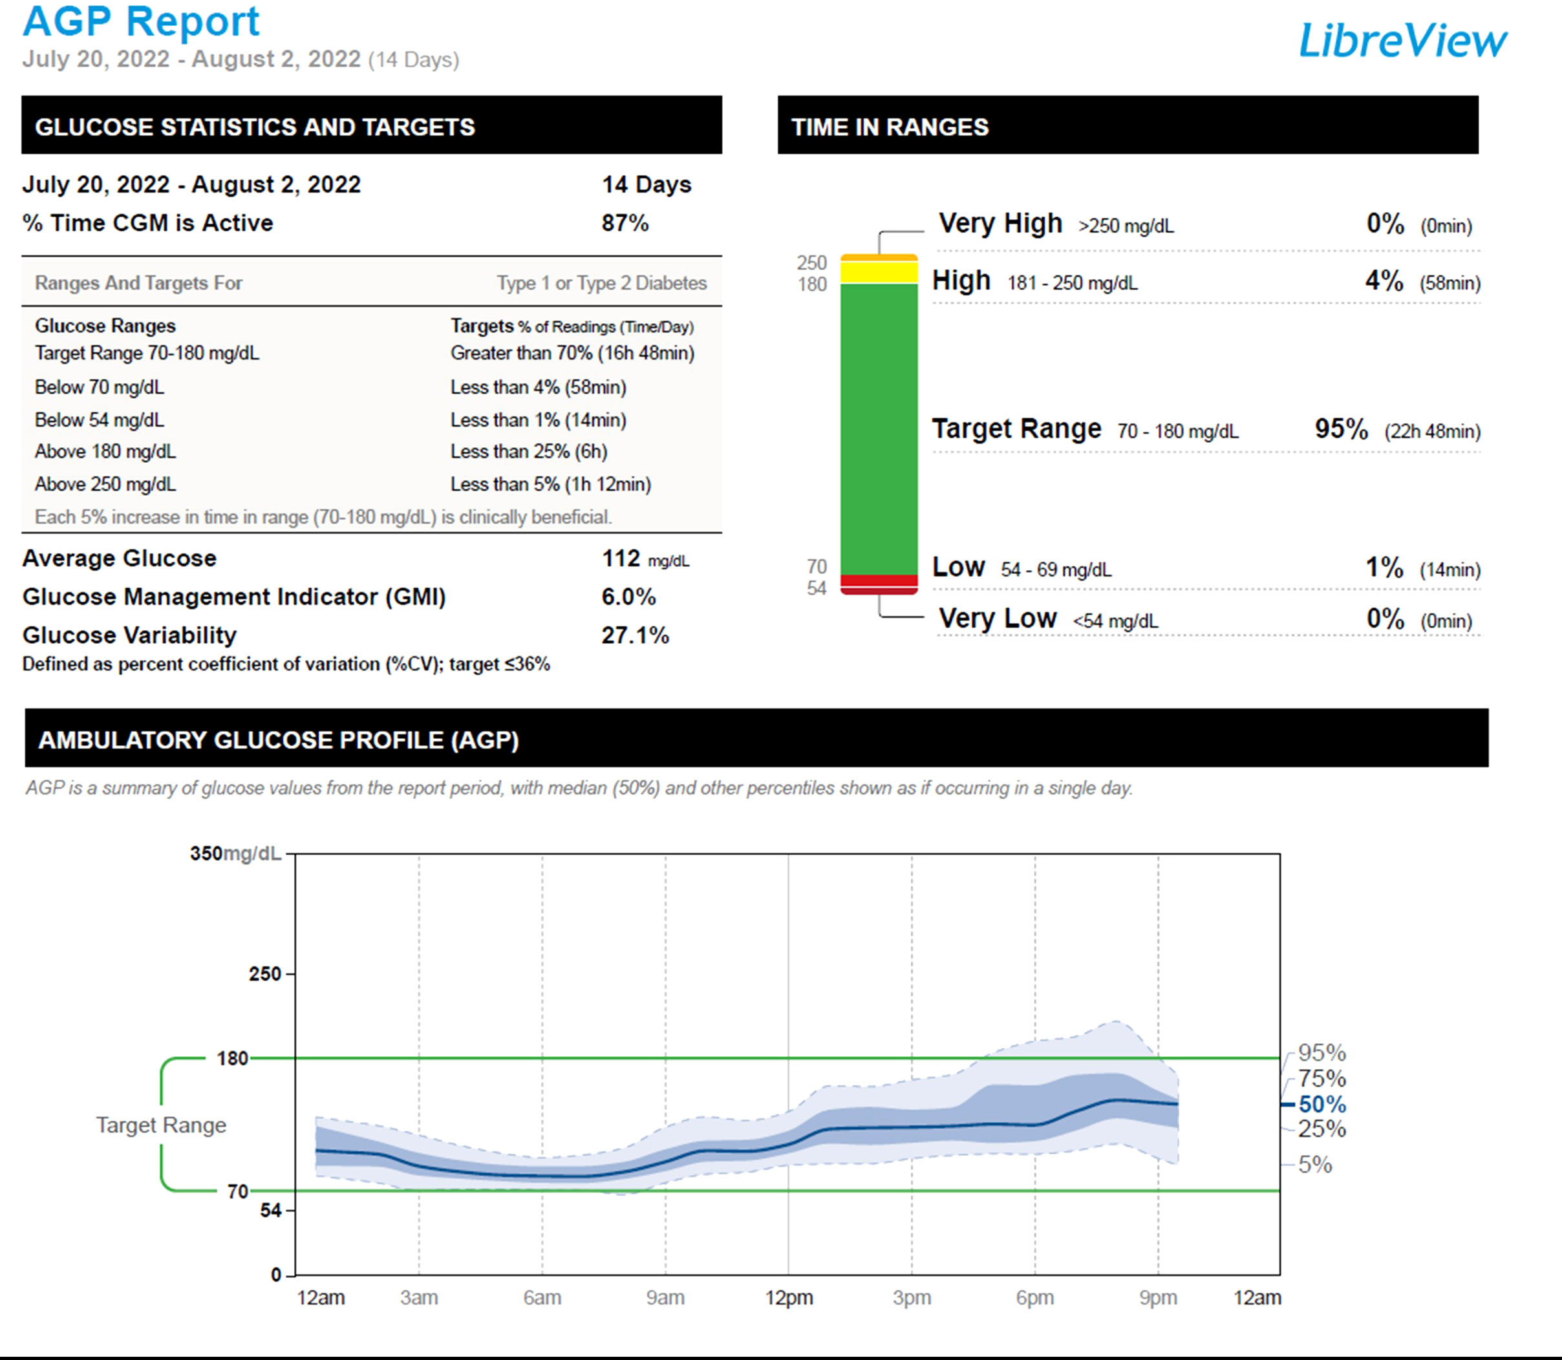Click the Average Glucose label
The image size is (1562, 1360).
119,558
